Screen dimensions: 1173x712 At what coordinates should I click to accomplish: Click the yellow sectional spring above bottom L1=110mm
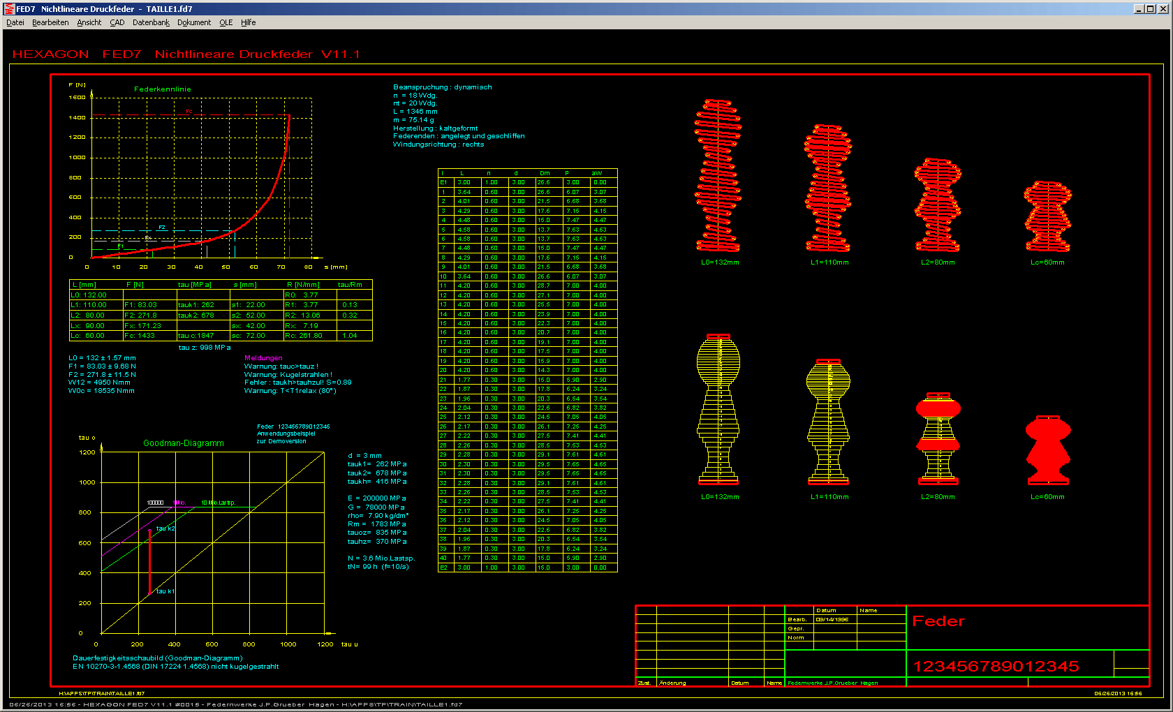click(x=829, y=422)
